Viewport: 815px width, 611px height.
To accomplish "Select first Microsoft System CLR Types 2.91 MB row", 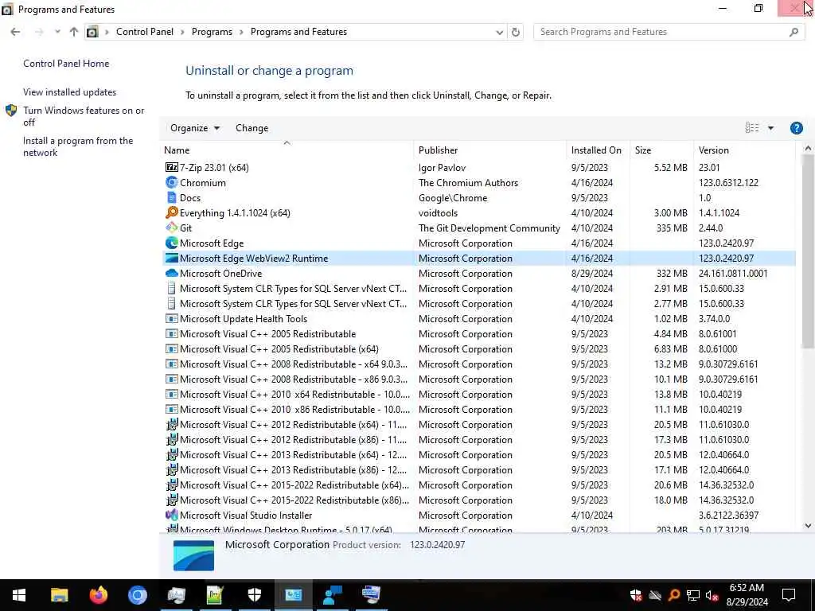I will click(478, 288).
